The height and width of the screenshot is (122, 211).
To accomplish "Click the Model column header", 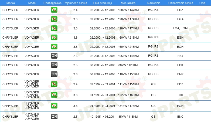I will [x=32, y=3].
